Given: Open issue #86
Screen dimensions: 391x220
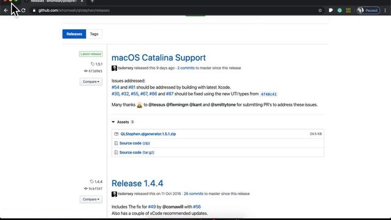Looking at the screenshot, I should (153, 94).
